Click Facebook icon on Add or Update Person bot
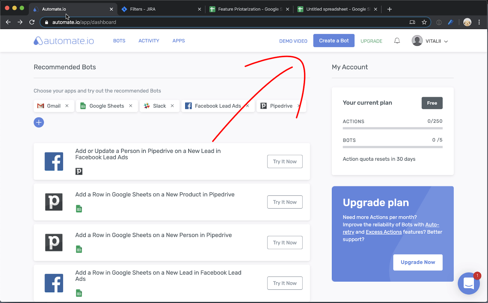 [x=54, y=161]
